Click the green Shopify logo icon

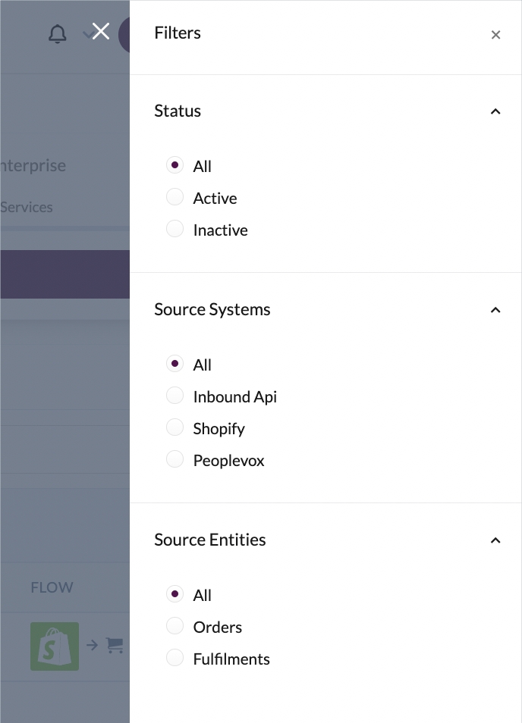point(55,646)
